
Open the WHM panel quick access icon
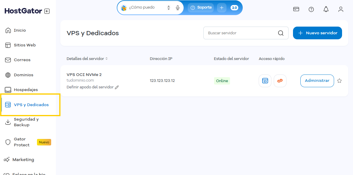tap(265, 81)
